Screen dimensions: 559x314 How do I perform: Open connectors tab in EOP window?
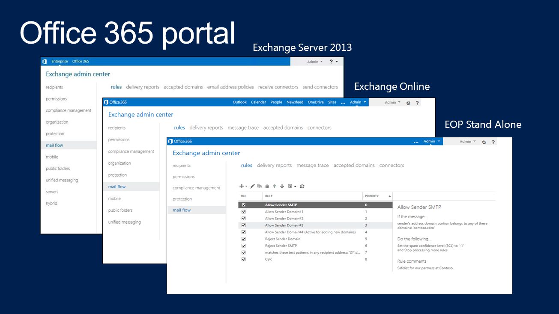(x=392, y=166)
